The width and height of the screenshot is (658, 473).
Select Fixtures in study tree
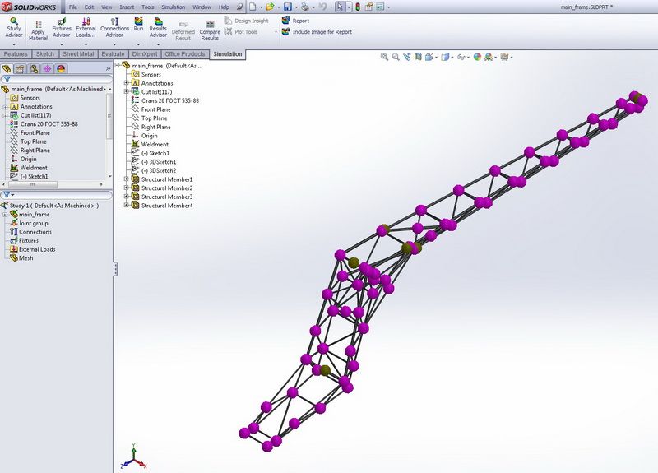tap(24, 240)
